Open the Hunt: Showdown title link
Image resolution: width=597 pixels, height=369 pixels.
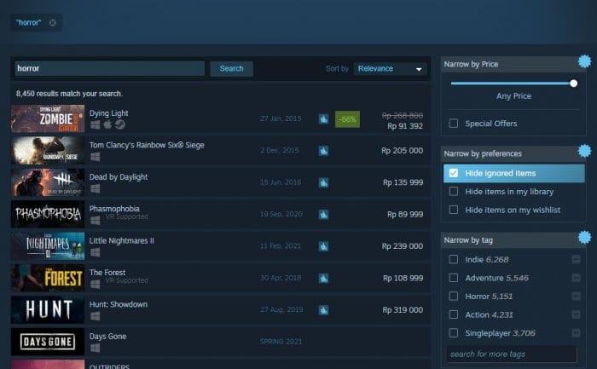coord(118,304)
